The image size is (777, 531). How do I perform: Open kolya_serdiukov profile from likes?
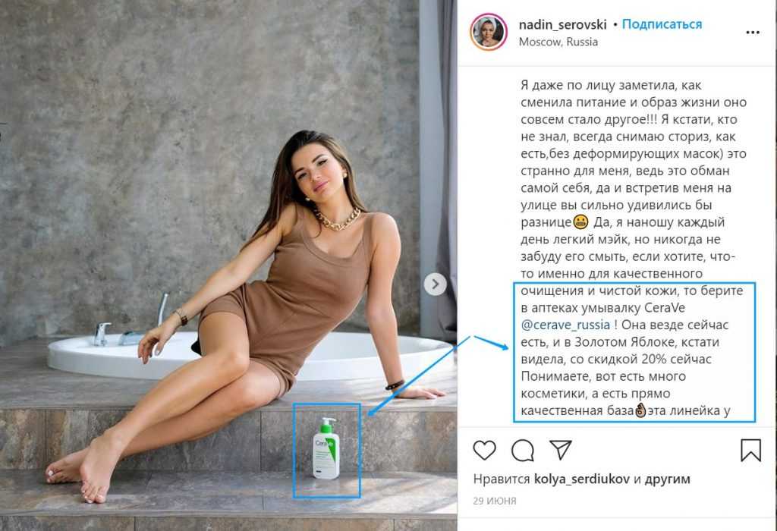[581, 479]
